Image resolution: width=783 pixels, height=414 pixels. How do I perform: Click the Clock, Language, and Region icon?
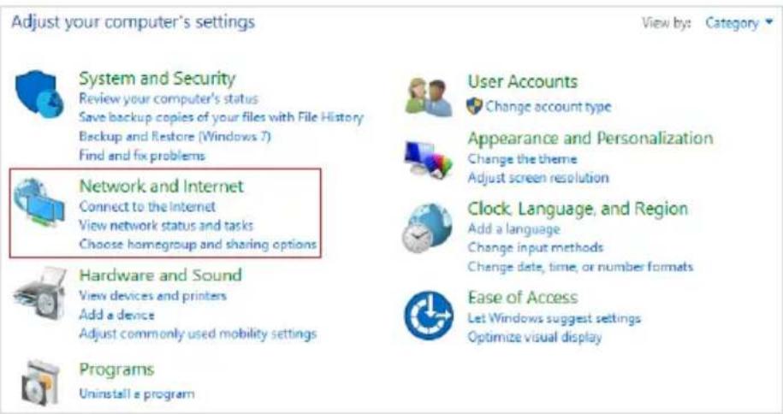click(x=428, y=228)
